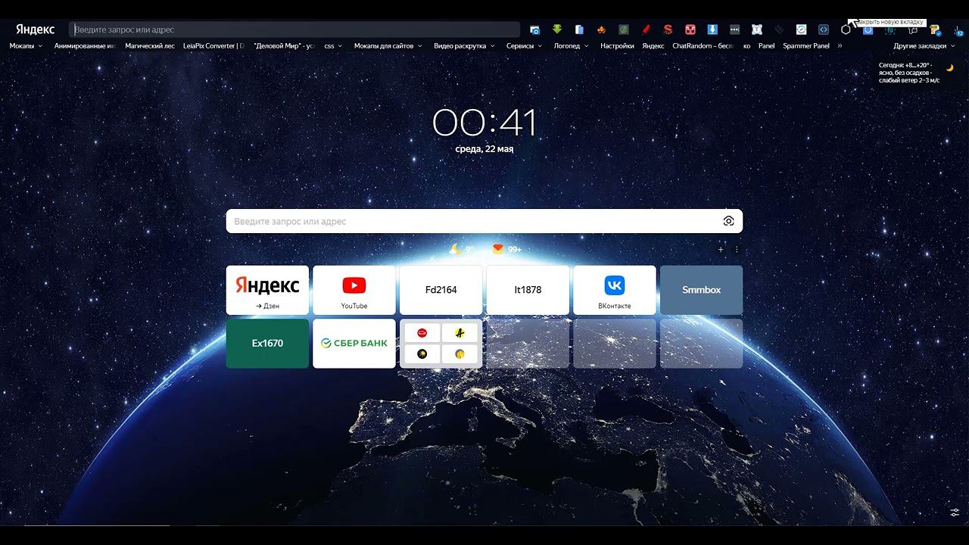The height and width of the screenshot is (545, 969).
Task: Open the YouTube tile
Action: [354, 290]
